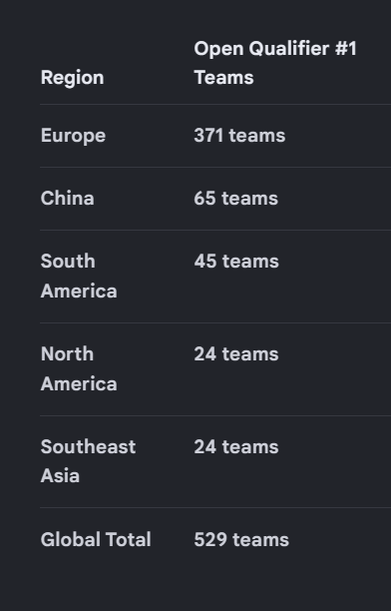Select the 529 teams total value

coord(241,540)
